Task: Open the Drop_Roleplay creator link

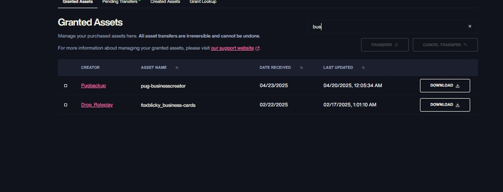Action: coord(97,104)
